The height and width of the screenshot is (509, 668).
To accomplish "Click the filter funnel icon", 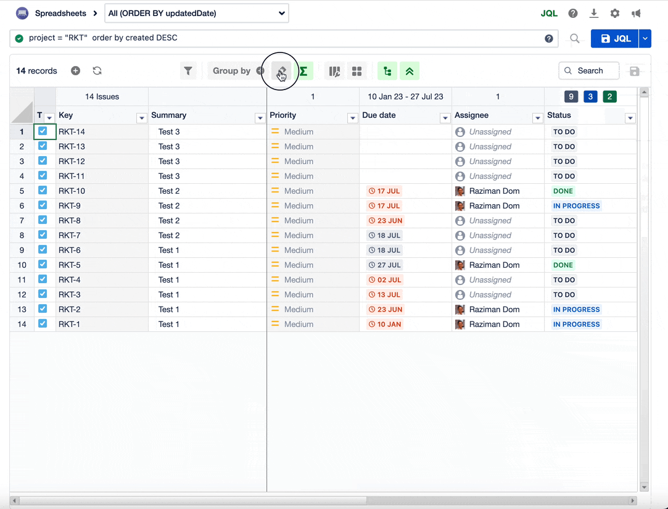I will tap(188, 71).
